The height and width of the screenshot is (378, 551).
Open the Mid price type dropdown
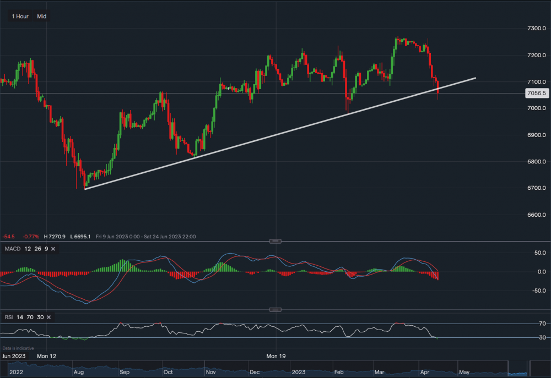click(x=42, y=17)
